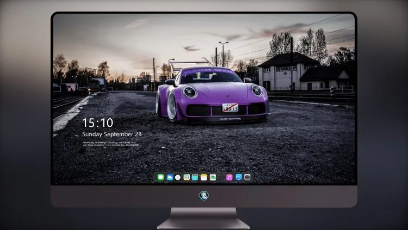
Task: Open the green Messages app in dock
Action: (x=160, y=178)
